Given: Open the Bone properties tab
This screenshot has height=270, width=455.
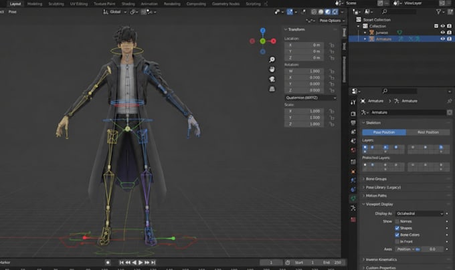Looking at the screenshot, I should click(353, 208).
